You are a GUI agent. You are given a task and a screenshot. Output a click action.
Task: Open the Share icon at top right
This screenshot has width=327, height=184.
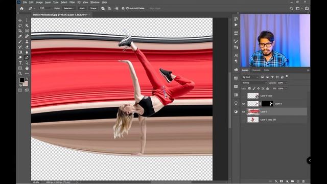tap(307, 8)
